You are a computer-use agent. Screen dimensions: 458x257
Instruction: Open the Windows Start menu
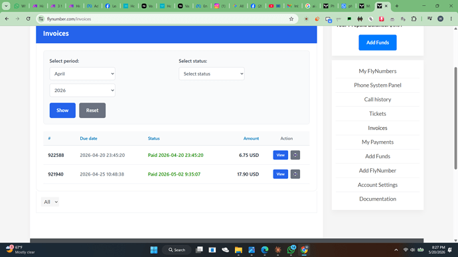[x=154, y=250]
